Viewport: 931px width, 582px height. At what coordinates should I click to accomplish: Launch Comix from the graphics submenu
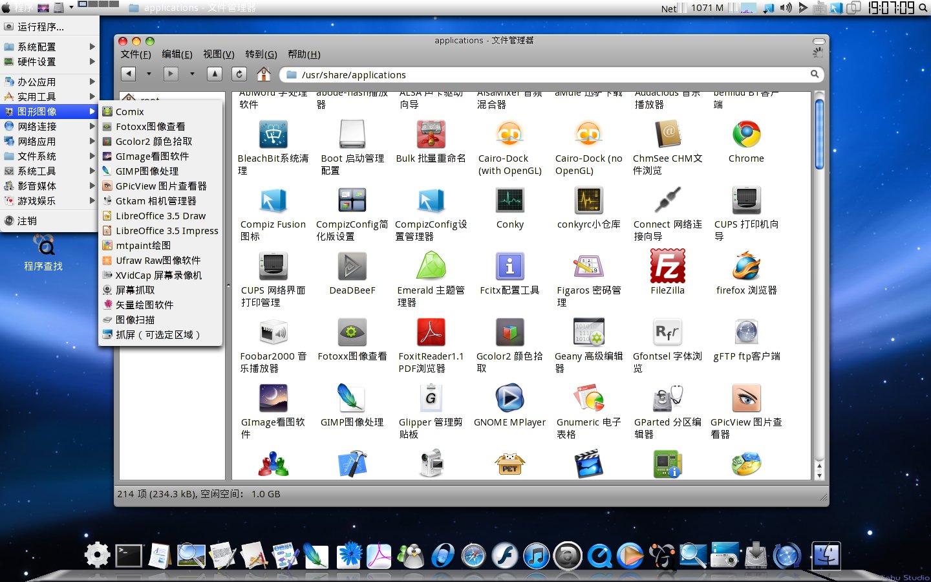(160, 111)
